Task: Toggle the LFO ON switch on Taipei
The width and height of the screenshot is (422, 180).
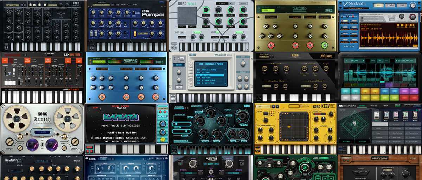Action: pyautogui.click(x=217, y=32)
